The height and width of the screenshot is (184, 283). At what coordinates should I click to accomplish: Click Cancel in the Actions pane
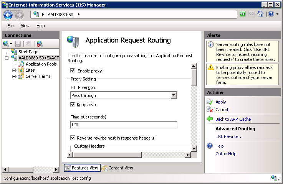point(222,110)
